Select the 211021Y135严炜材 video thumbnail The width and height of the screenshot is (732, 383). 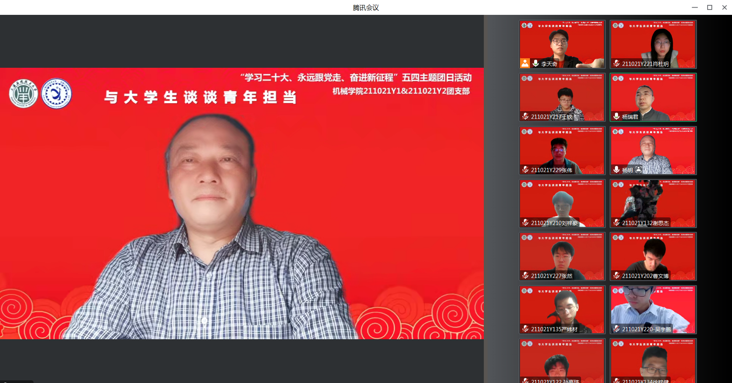coord(562,309)
